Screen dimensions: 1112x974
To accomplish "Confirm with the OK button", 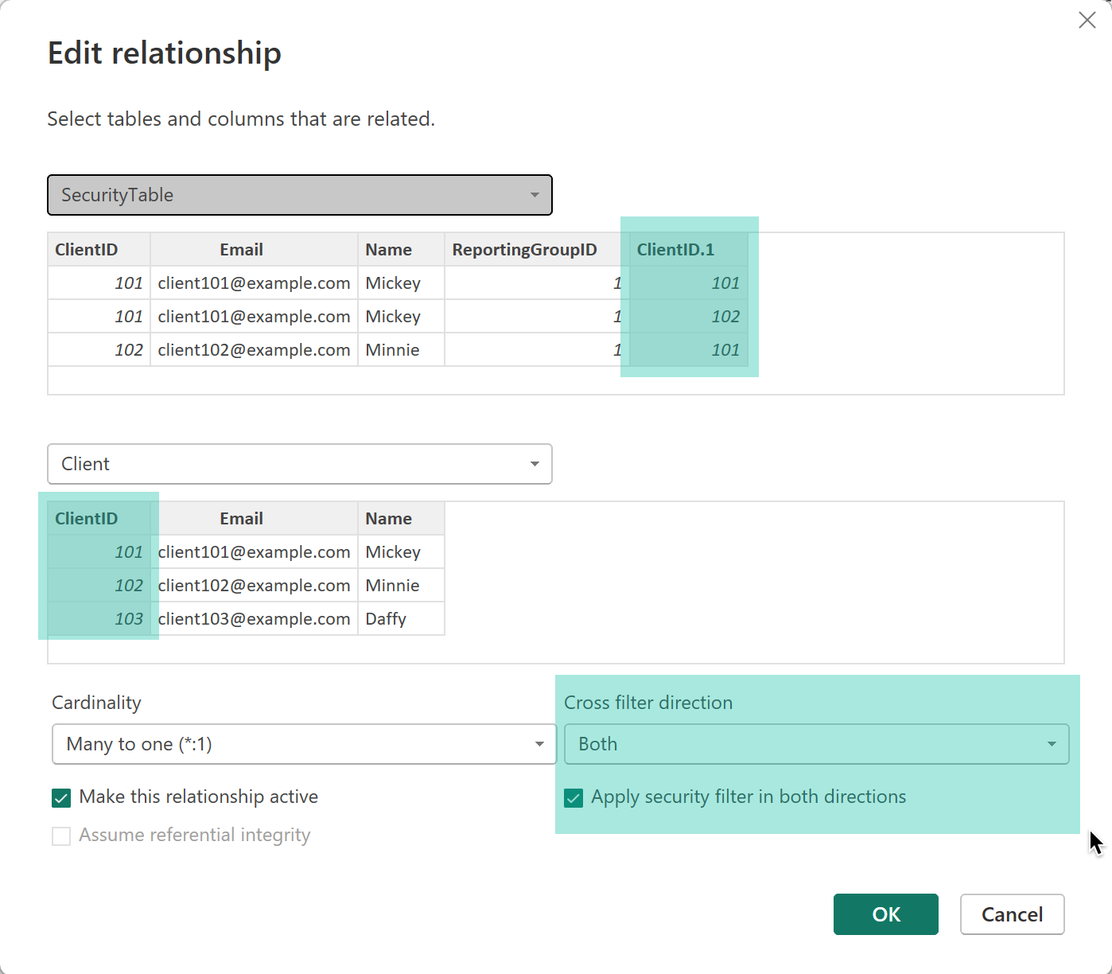I will pos(886,914).
